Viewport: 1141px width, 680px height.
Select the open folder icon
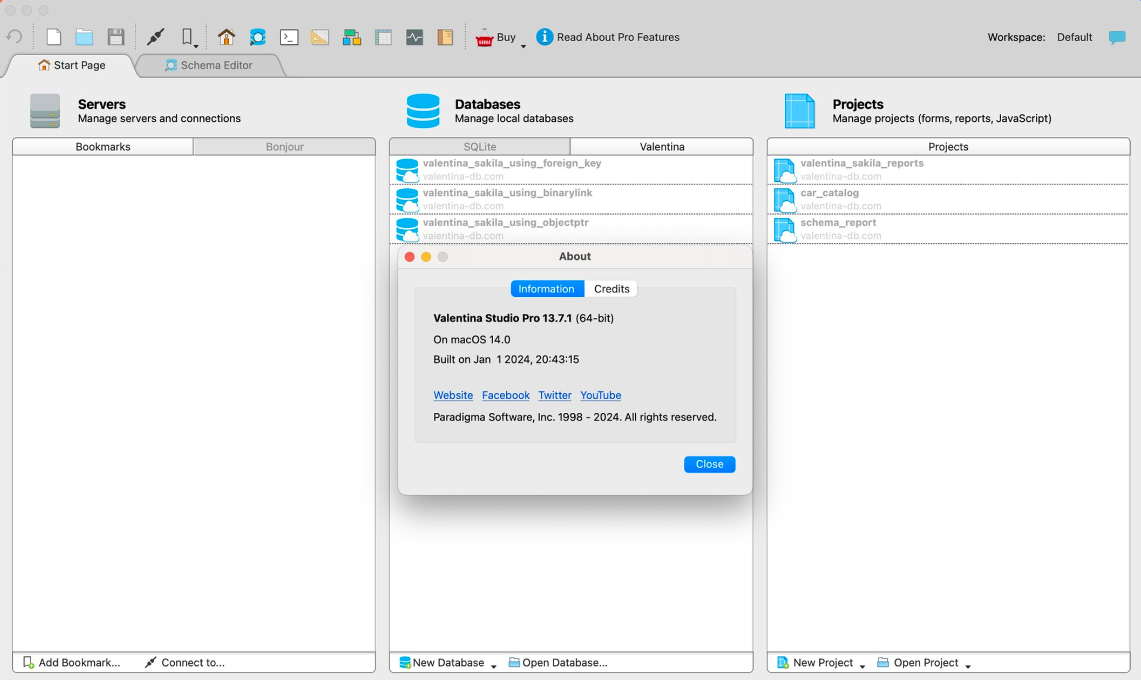click(x=83, y=37)
